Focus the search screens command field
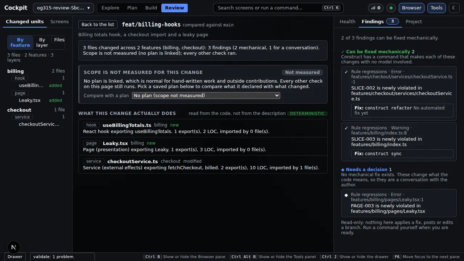The width and height of the screenshot is (464, 261). click(x=278, y=8)
